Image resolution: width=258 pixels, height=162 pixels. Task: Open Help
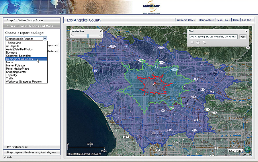pos(236,20)
